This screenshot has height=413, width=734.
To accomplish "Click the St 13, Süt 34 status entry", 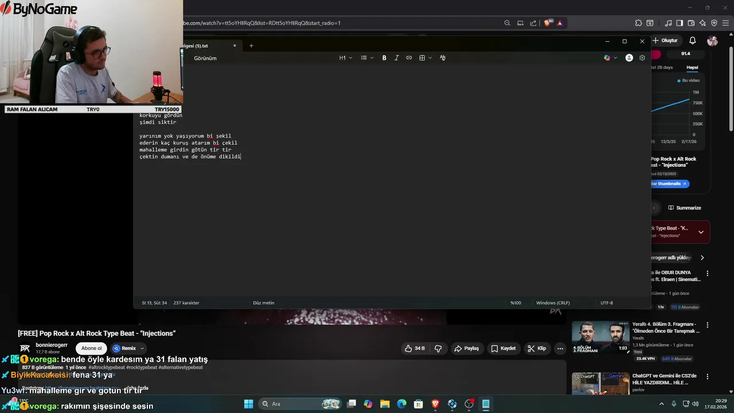I will pos(155,303).
